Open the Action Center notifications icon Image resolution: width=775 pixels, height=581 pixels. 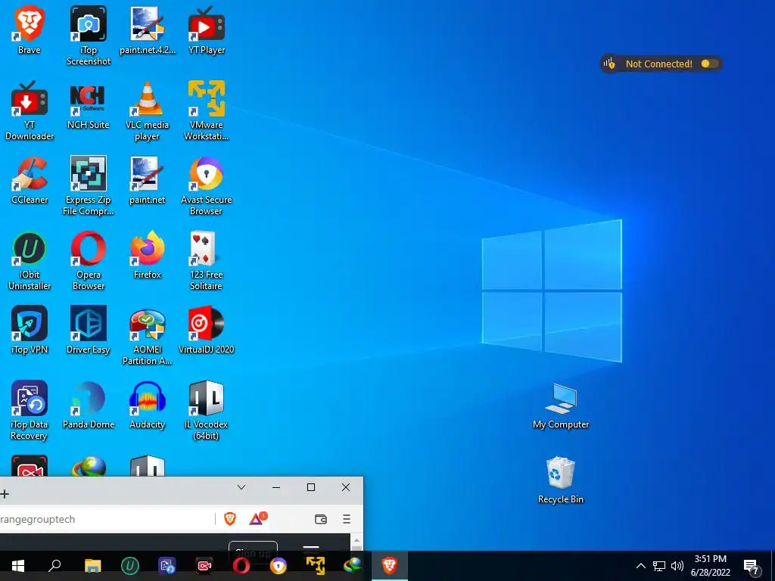(752, 567)
